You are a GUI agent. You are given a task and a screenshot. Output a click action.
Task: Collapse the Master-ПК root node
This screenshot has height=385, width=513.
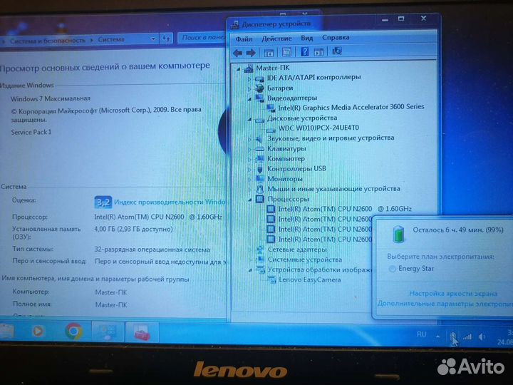point(238,69)
